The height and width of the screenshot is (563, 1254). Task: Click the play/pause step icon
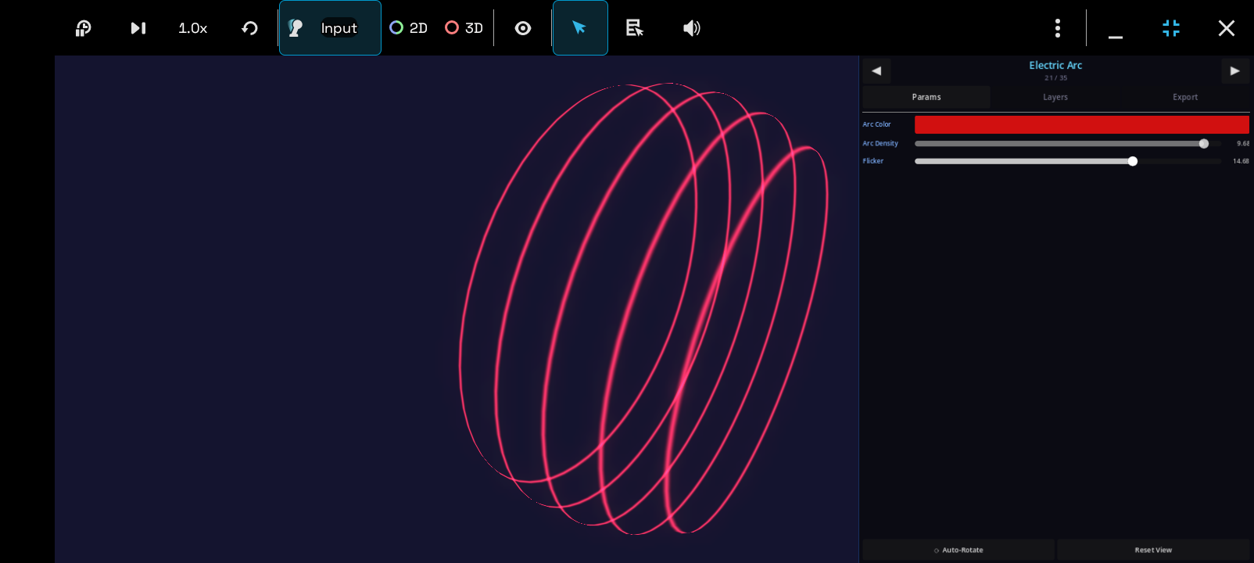coord(138,28)
